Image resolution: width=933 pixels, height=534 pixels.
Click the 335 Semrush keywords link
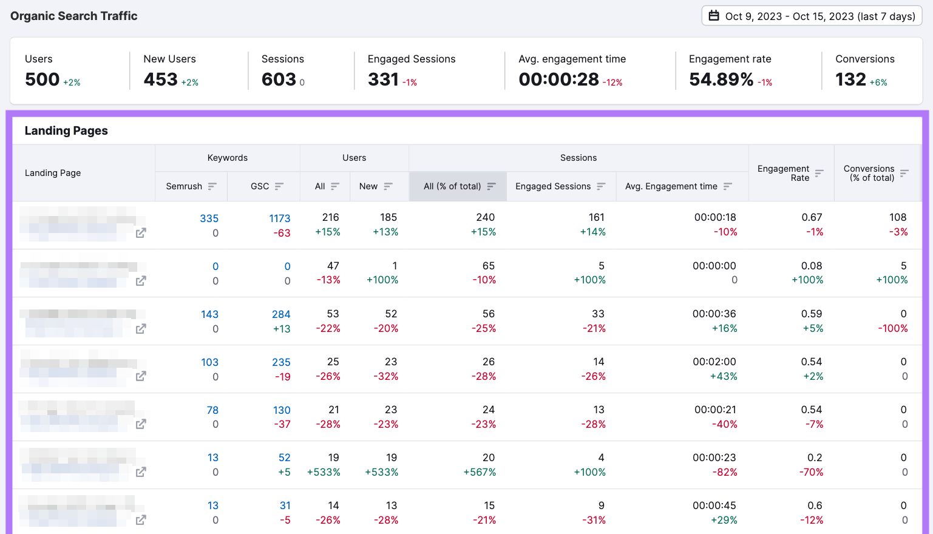[209, 218]
